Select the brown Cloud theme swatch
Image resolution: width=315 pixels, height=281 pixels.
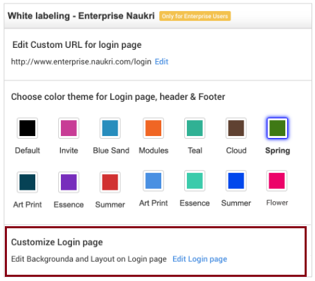click(236, 128)
